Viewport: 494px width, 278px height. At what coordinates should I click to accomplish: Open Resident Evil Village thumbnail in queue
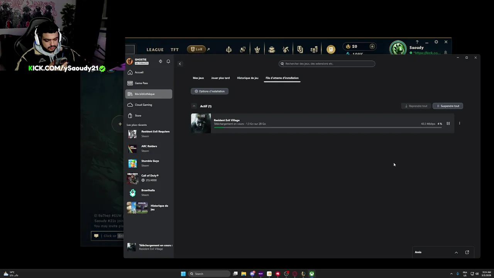pos(201,123)
